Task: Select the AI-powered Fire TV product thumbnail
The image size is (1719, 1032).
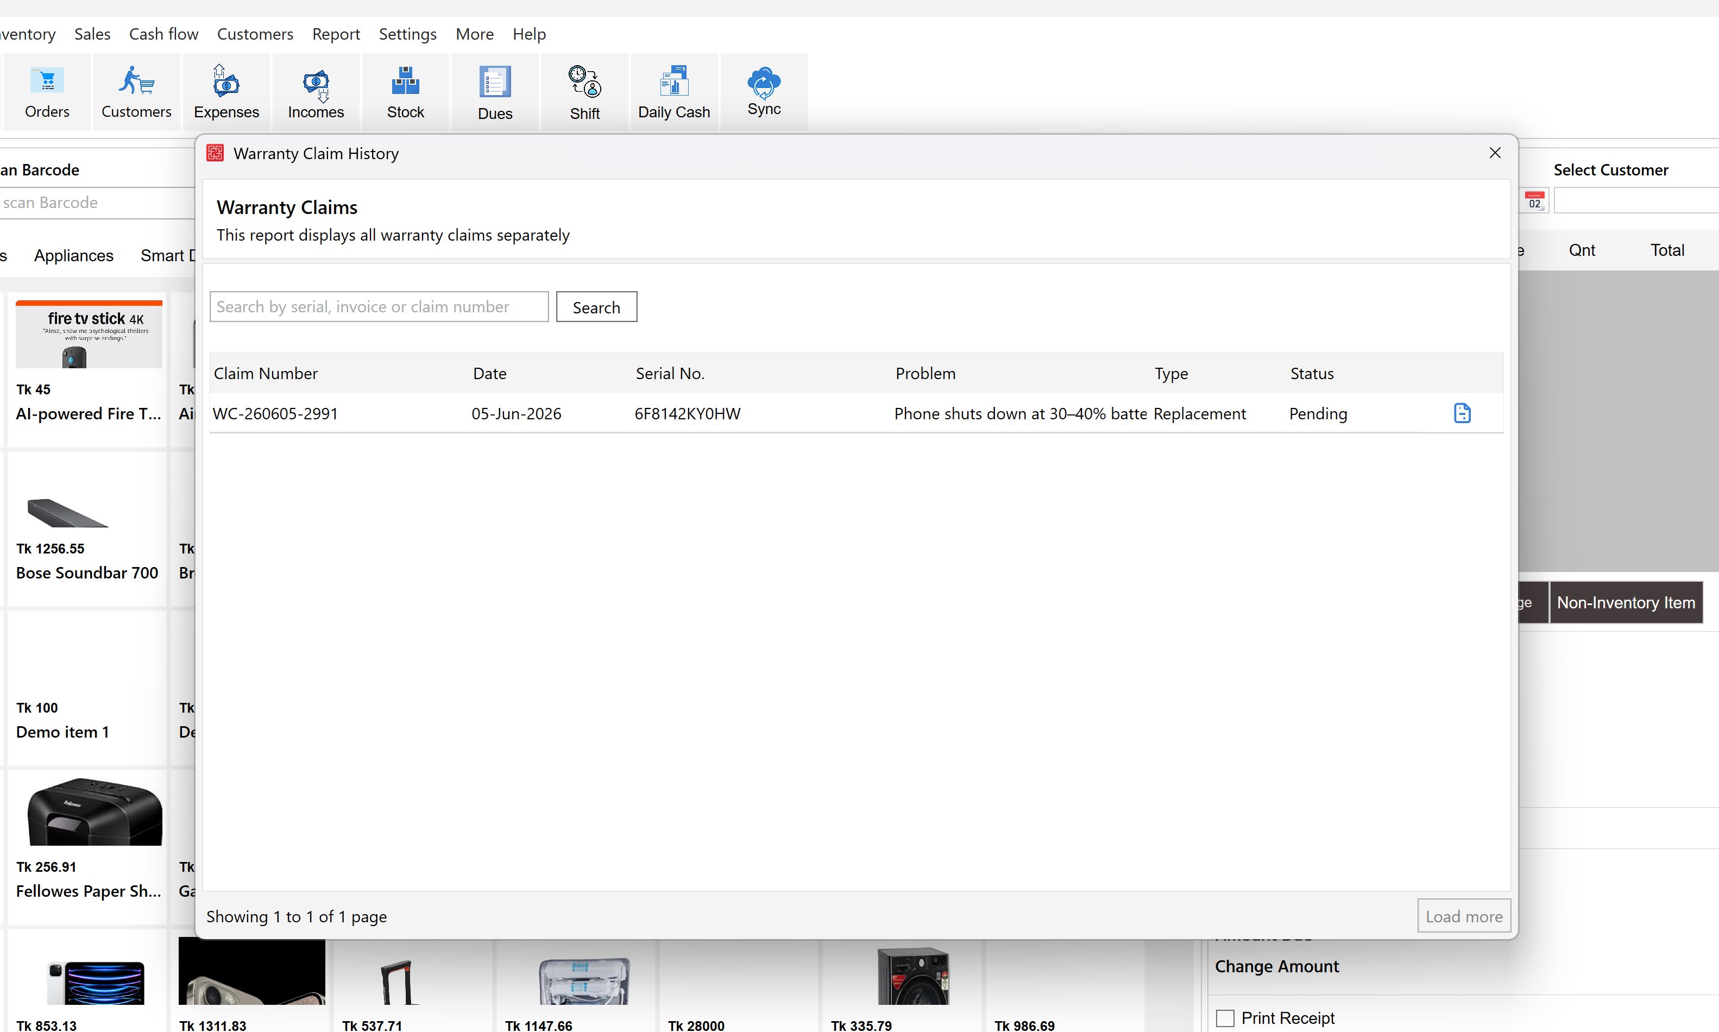Action: coord(89,335)
